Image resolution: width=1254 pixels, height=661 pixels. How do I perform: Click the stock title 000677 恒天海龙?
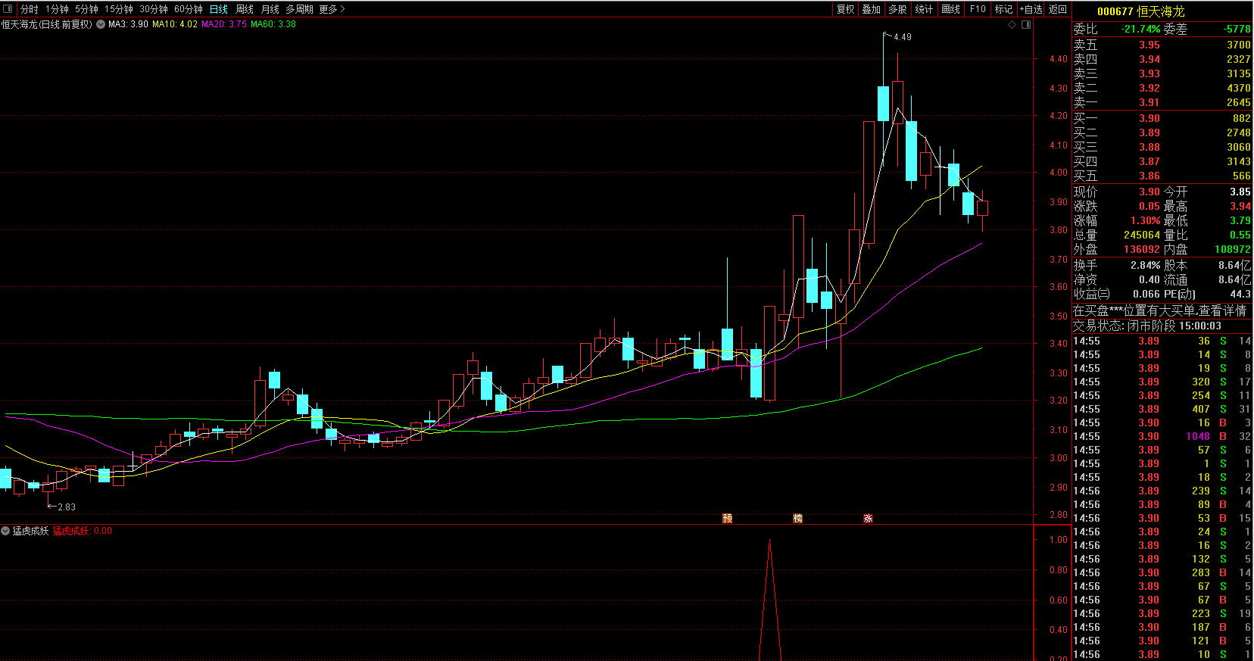point(1140,11)
